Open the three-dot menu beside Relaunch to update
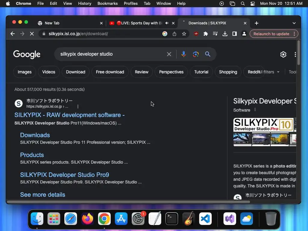The image size is (308, 231). [294, 34]
